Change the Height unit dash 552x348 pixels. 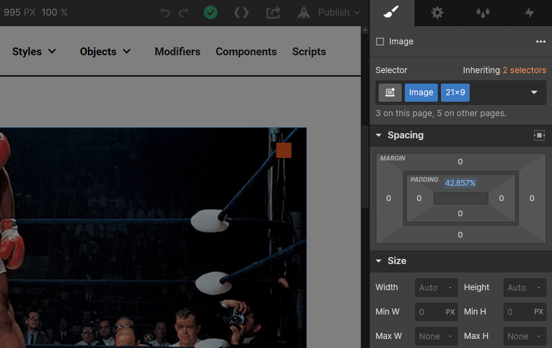pyautogui.click(x=538, y=288)
